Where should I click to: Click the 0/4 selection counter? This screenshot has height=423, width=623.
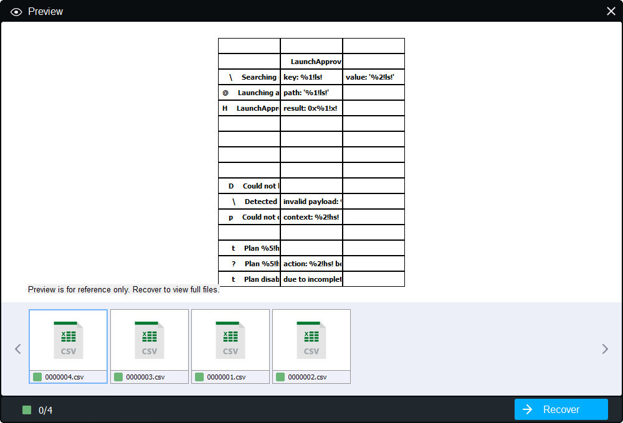[x=45, y=411]
